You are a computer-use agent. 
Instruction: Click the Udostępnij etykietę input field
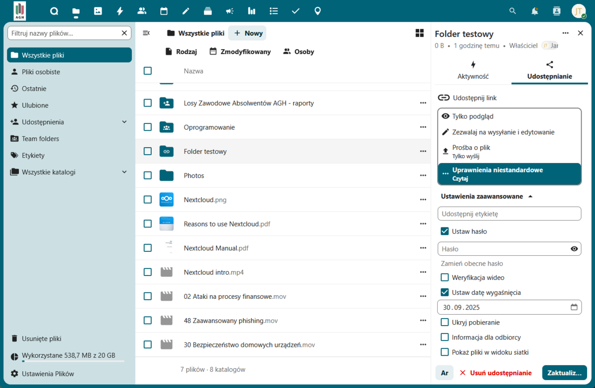pos(509,214)
